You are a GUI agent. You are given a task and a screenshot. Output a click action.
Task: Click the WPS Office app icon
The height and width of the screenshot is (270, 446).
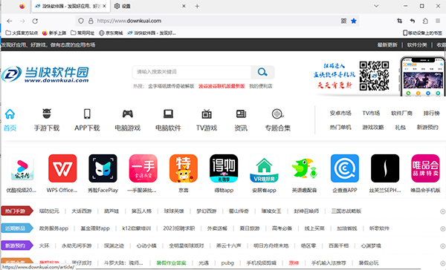click(62, 168)
